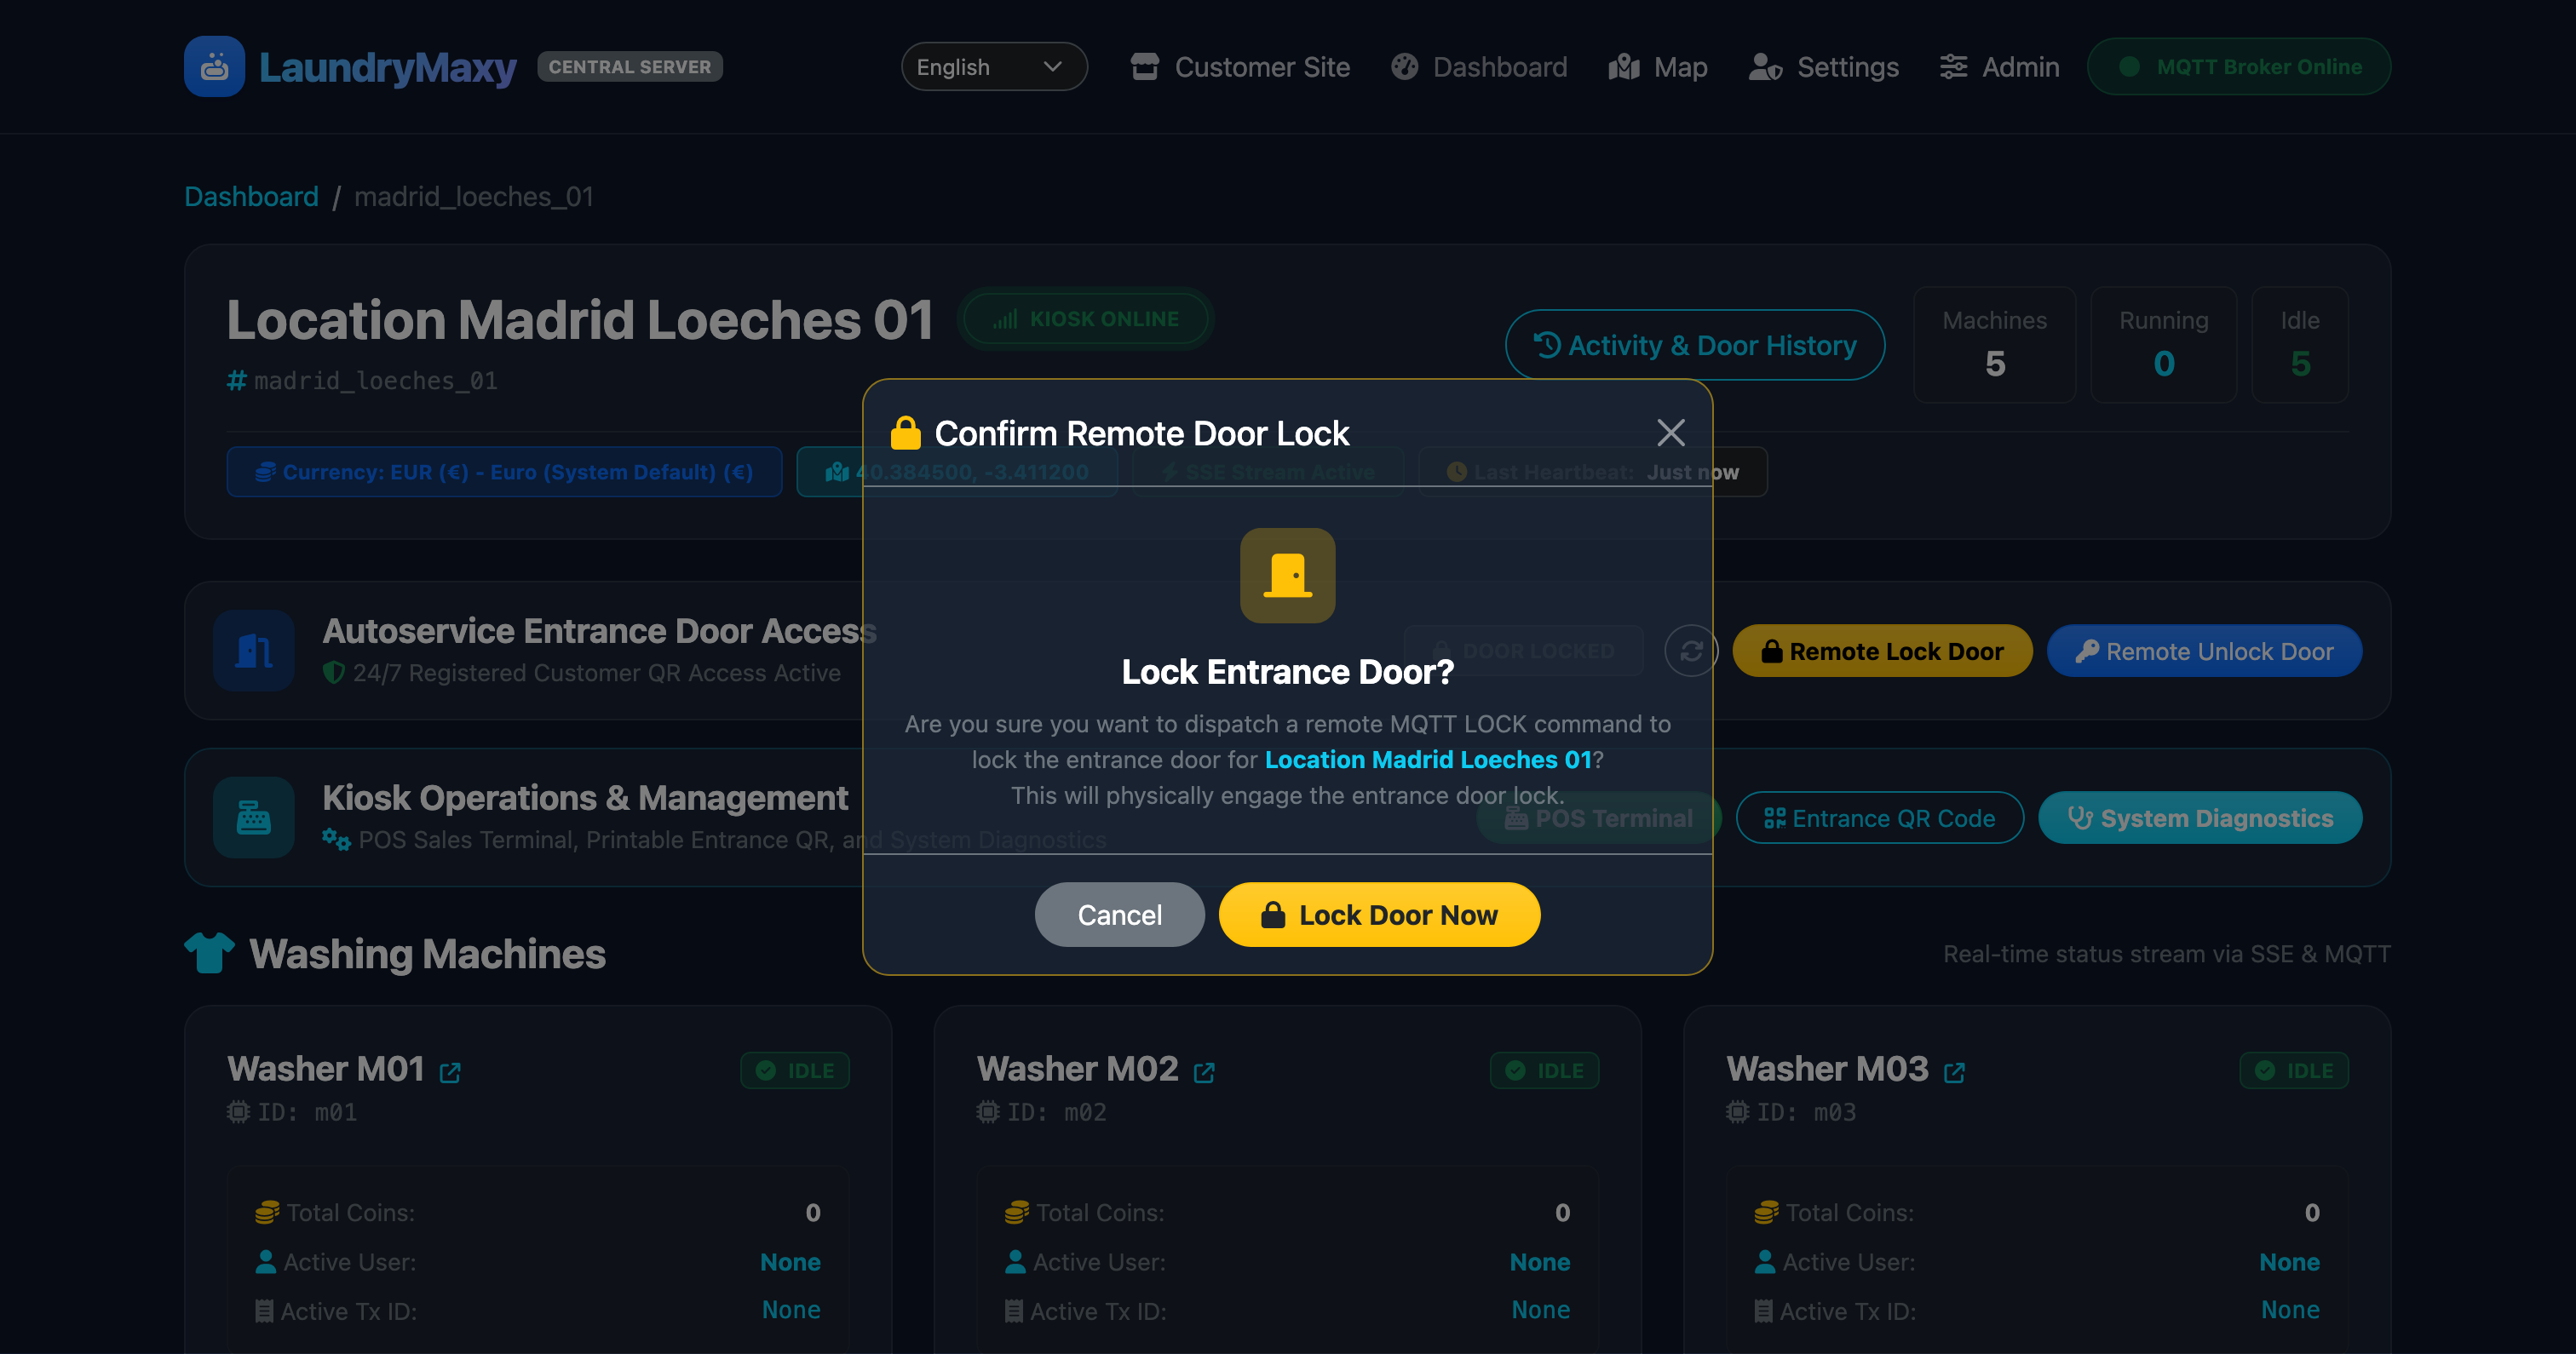Screen dimensions: 2576x1354
Task: Click the Washer M01 title
Action: [x=326, y=1069]
